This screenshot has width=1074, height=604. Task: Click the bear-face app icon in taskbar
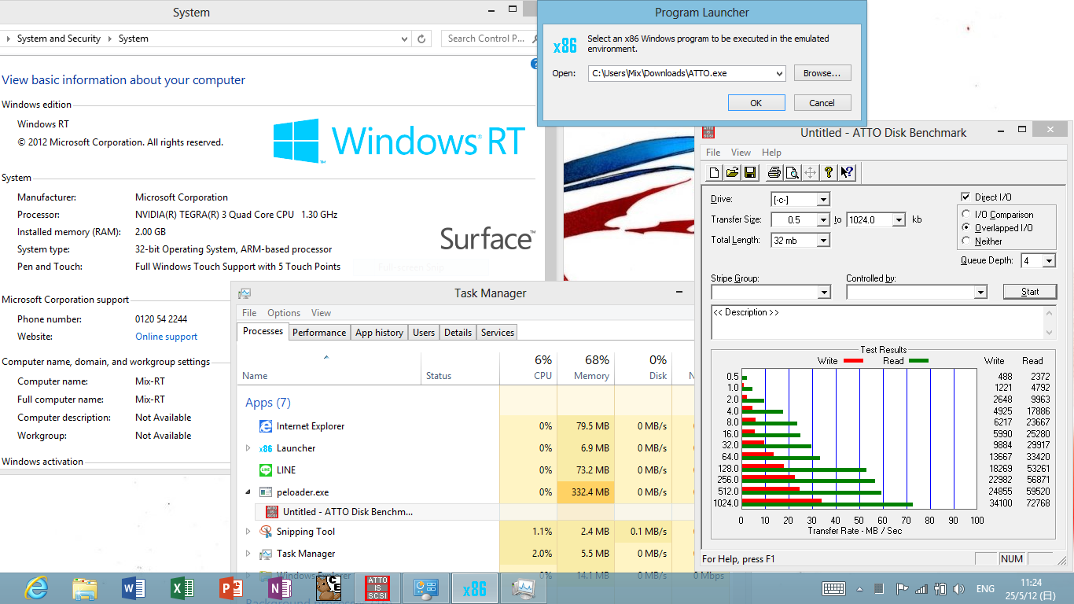click(328, 587)
